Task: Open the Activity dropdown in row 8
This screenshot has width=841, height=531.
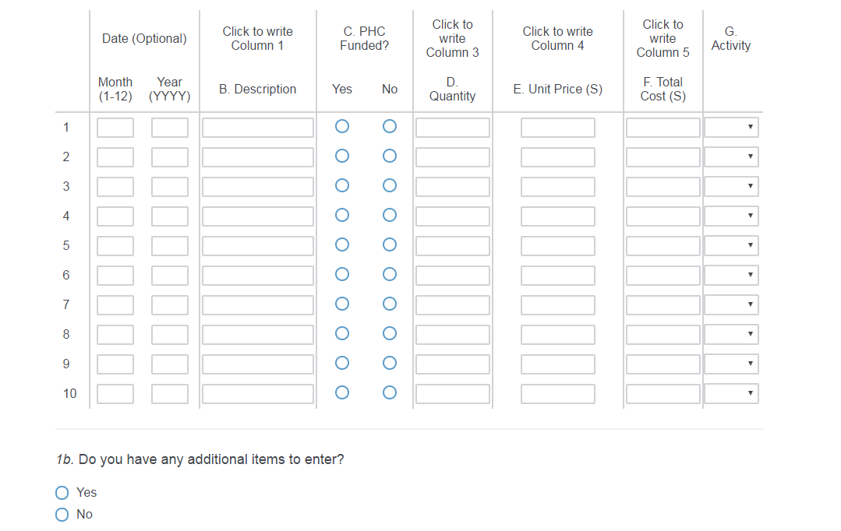Action: coord(731,334)
